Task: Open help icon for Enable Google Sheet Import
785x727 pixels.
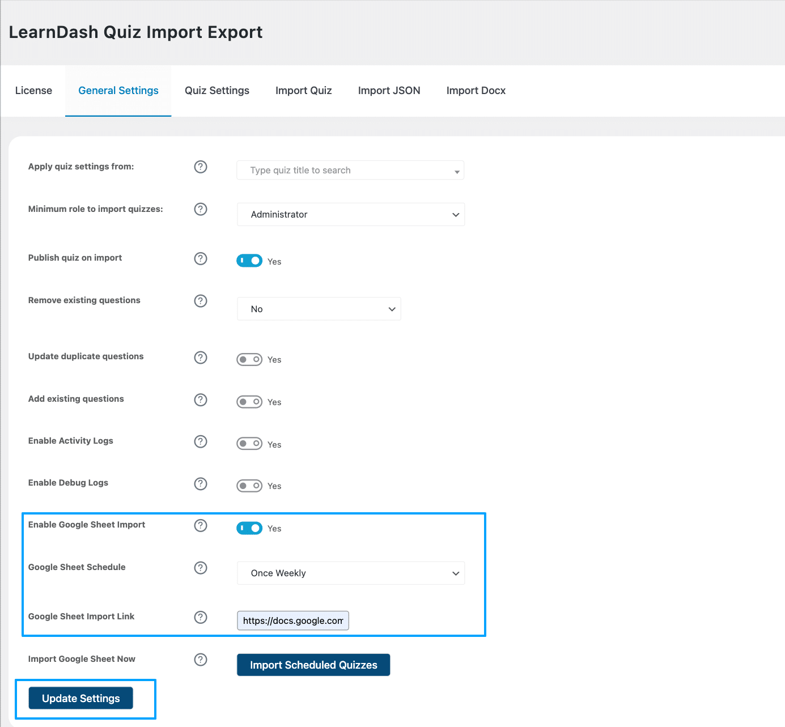Action: click(201, 526)
